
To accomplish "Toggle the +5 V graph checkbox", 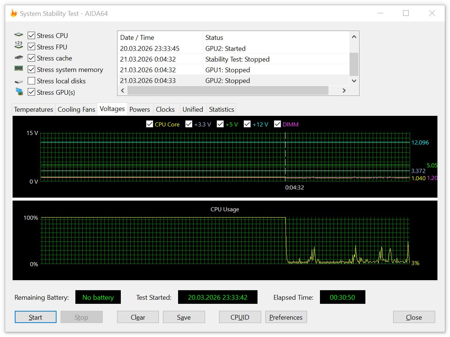I will (x=220, y=124).
